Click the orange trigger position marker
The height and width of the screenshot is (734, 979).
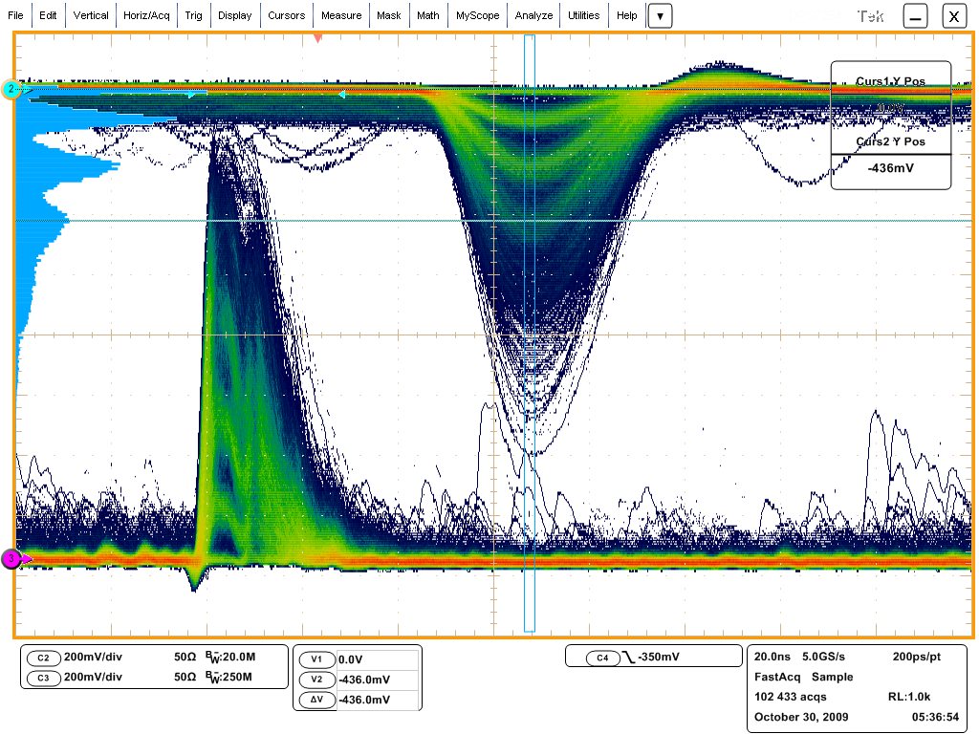coord(318,38)
